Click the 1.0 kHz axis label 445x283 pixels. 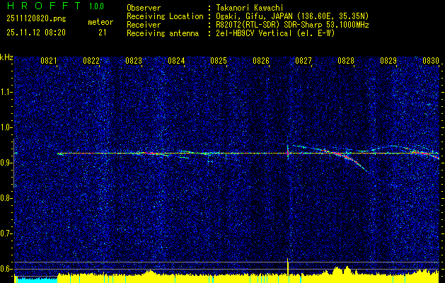[x=6, y=127]
